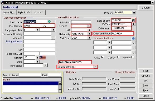Click the Middle name field containing JO
The width and height of the screenshot is (155, 101).
tap(49, 26)
